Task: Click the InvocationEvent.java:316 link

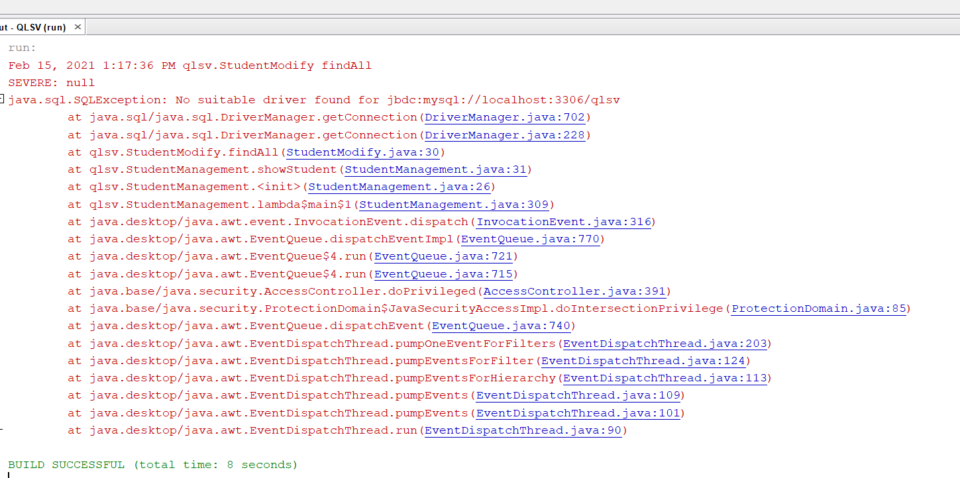Action: click(x=564, y=222)
